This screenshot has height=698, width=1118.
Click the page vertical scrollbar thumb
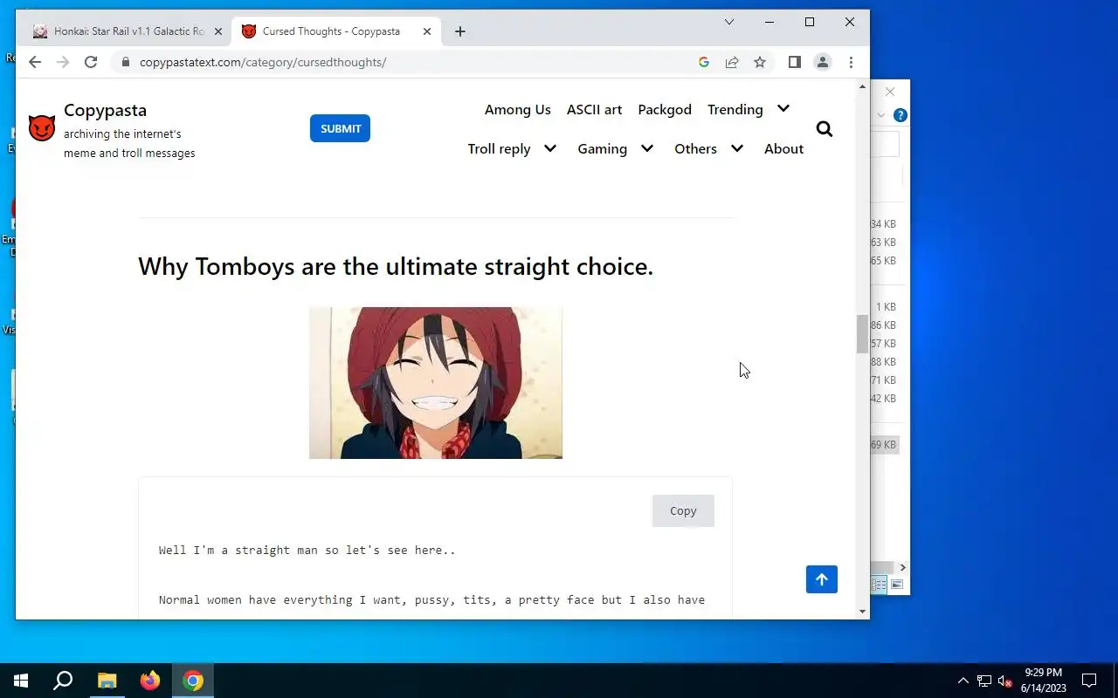tap(863, 334)
